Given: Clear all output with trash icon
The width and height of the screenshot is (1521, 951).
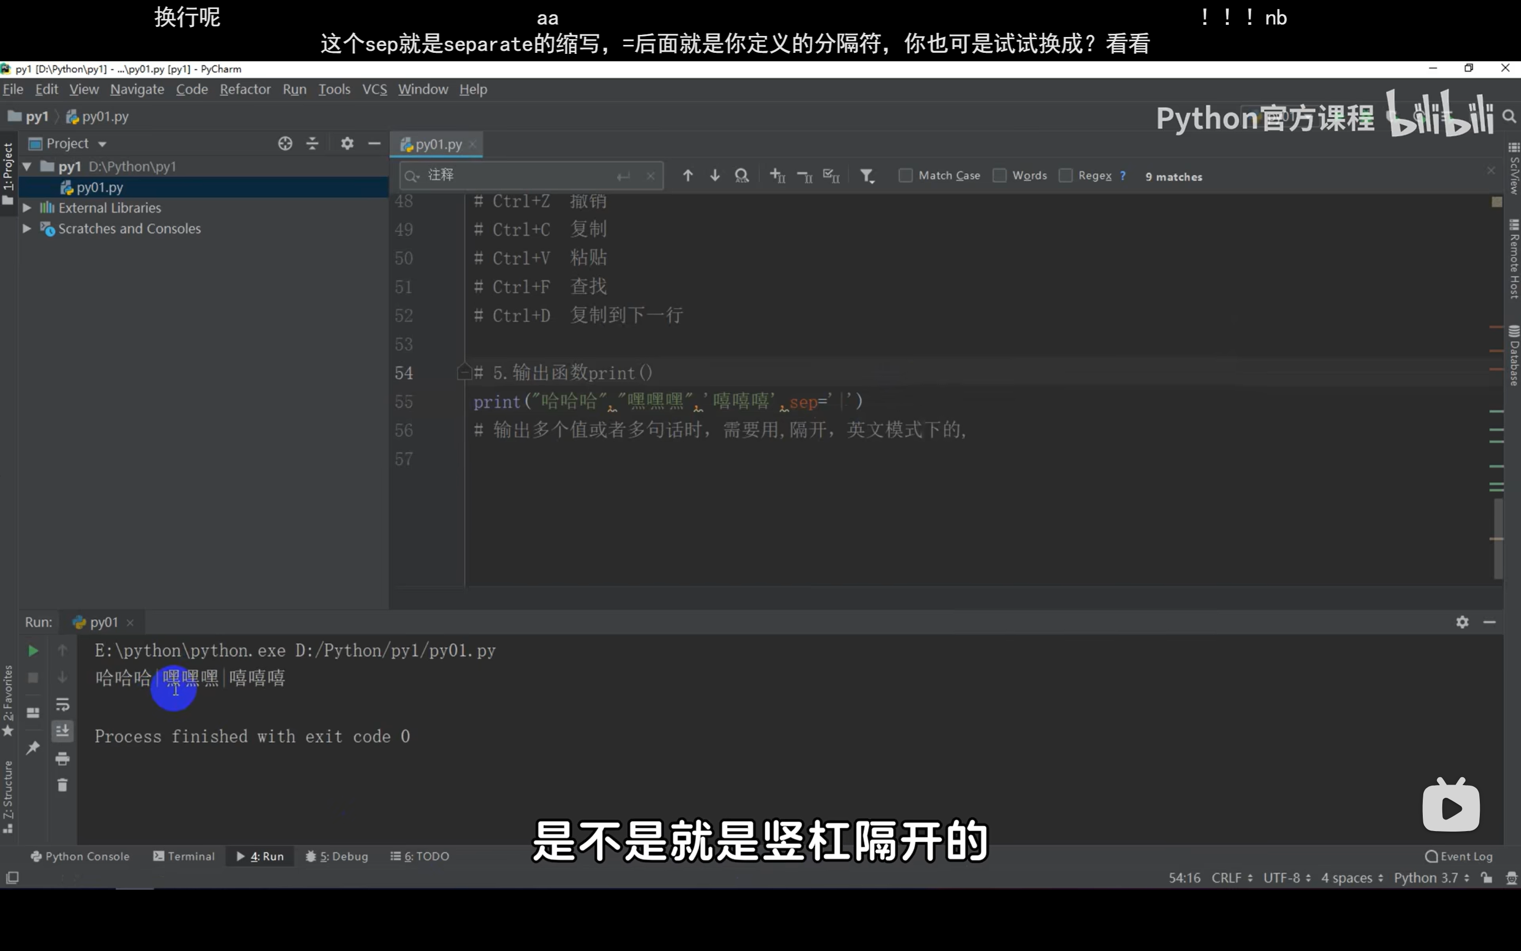Looking at the screenshot, I should (x=62, y=785).
